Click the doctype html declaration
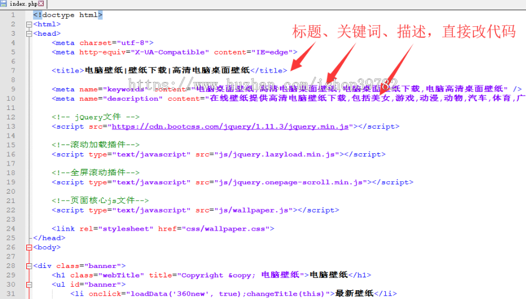This screenshot has width=526, height=299. (68, 15)
